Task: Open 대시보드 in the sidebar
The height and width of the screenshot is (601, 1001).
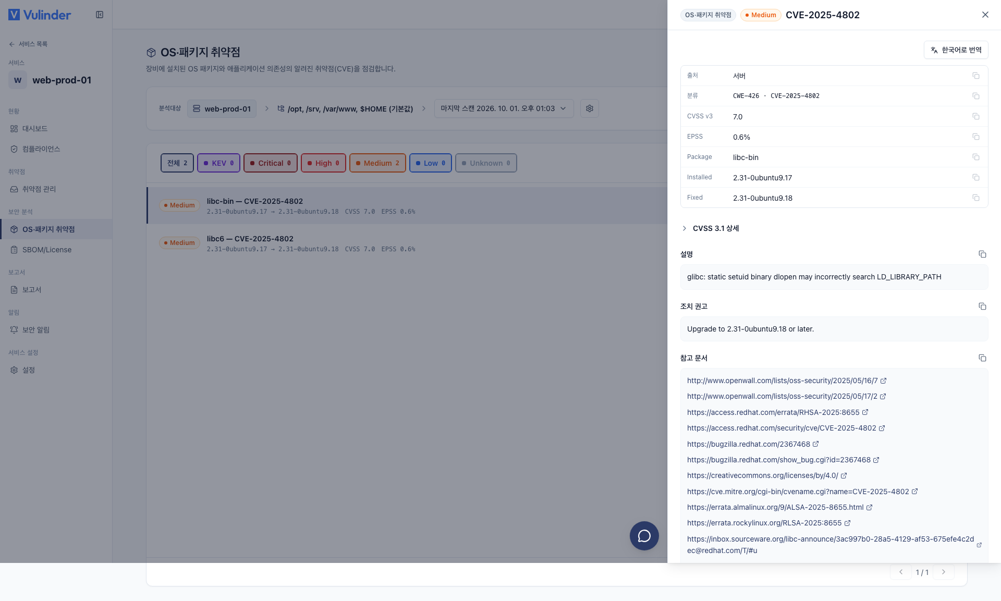Action: [x=56, y=129]
